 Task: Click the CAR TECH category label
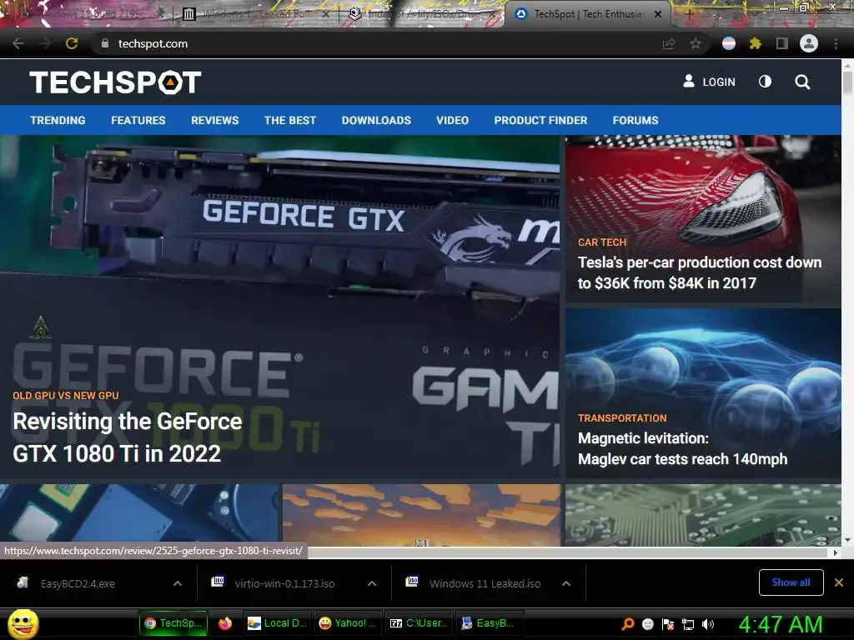(602, 242)
